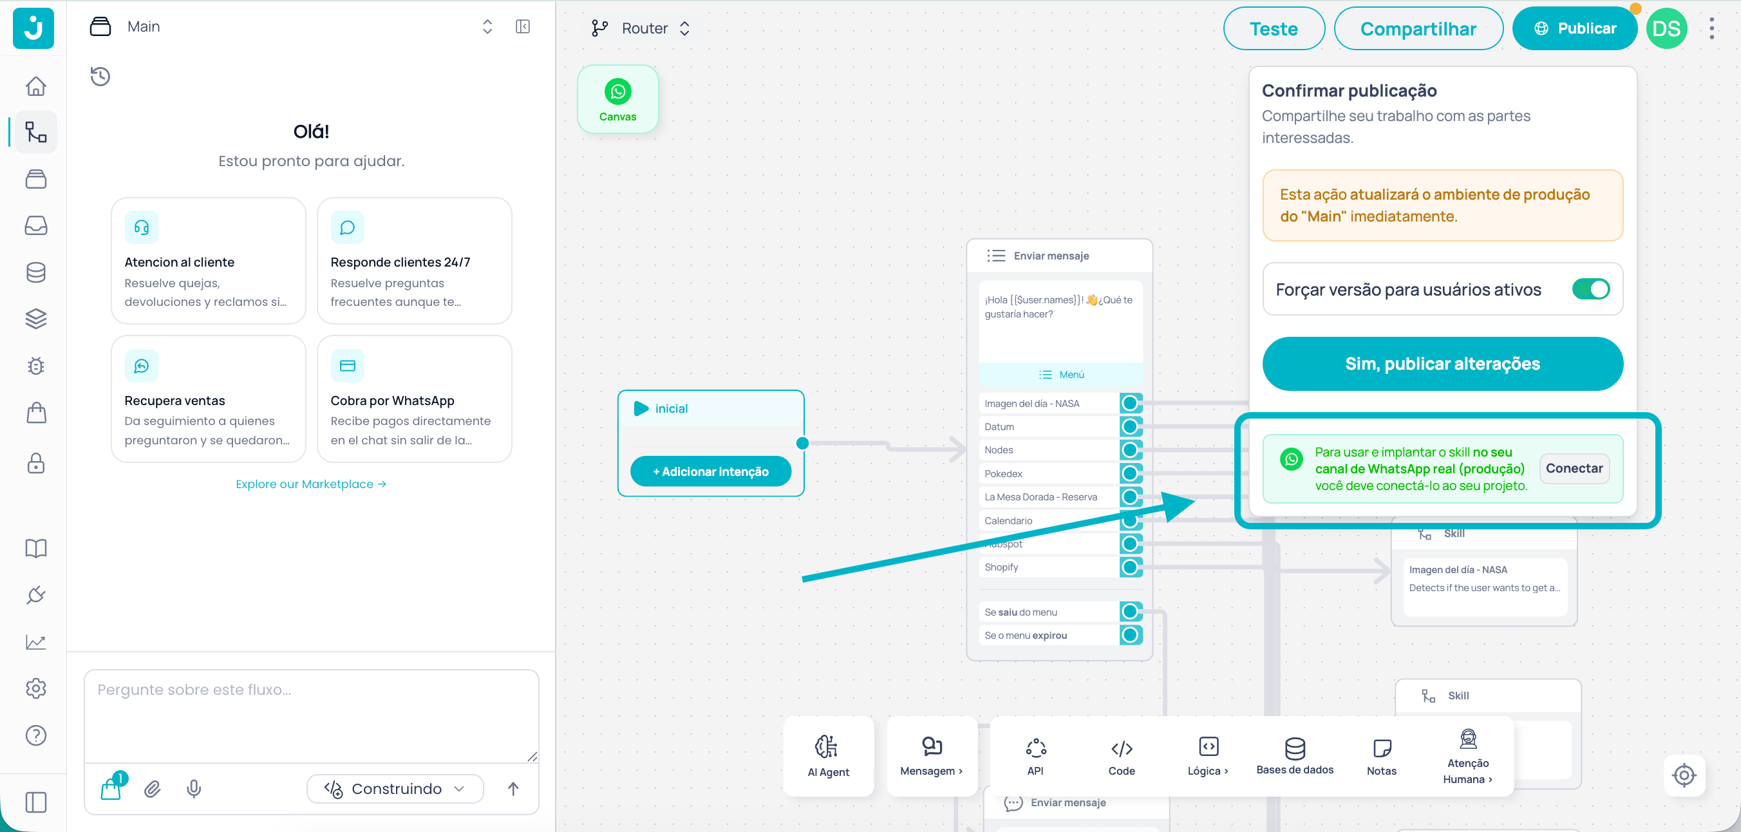Open the plug integrations sidebar icon
Image resolution: width=1741 pixels, height=832 pixels.
pyautogui.click(x=36, y=595)
